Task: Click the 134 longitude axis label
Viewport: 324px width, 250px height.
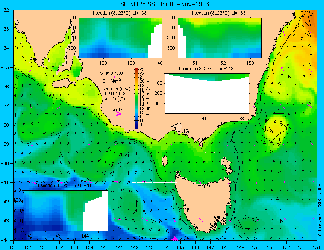Action: [x=14, y=247]
